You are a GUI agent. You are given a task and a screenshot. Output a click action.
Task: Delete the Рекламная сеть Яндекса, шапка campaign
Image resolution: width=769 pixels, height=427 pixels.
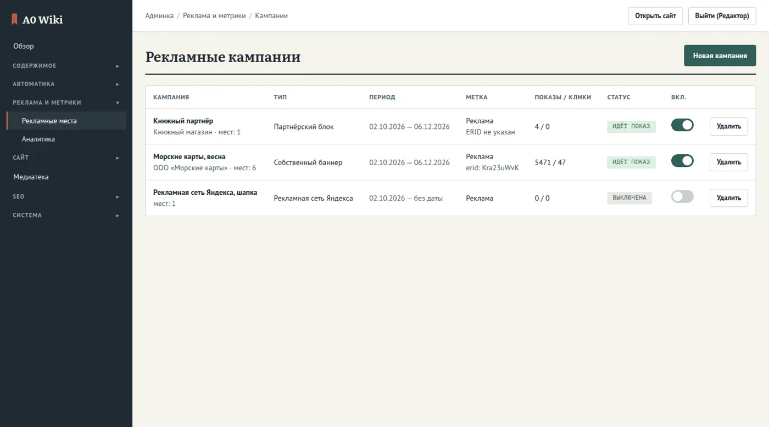(728, 198)
